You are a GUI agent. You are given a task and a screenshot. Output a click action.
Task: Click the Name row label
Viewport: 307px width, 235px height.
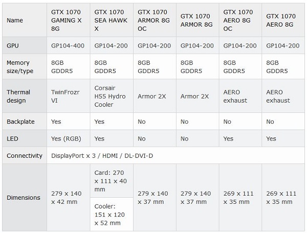(x=15, y=20)
